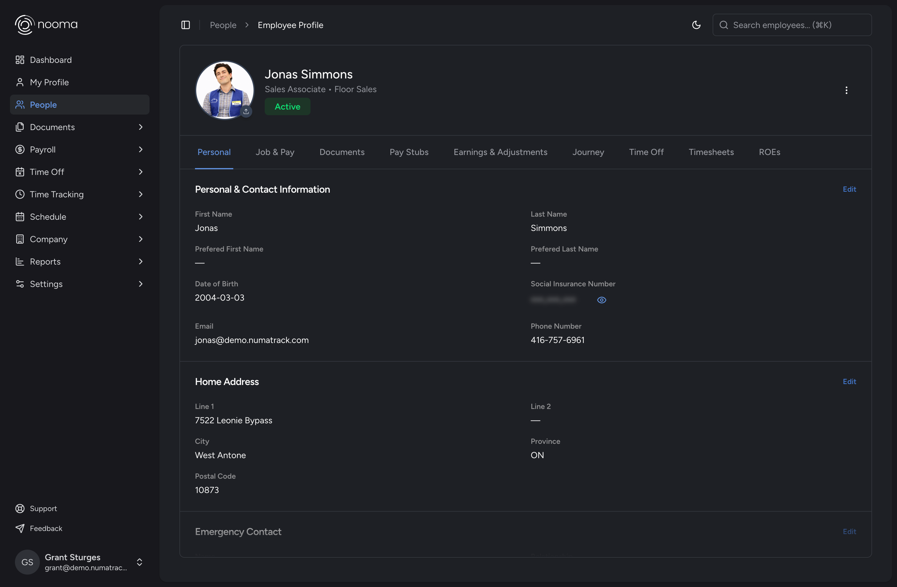Select People in the sidebar
The width and height of the screenshot is (897, 587).
pyautogui.click(x=79, y=105)
